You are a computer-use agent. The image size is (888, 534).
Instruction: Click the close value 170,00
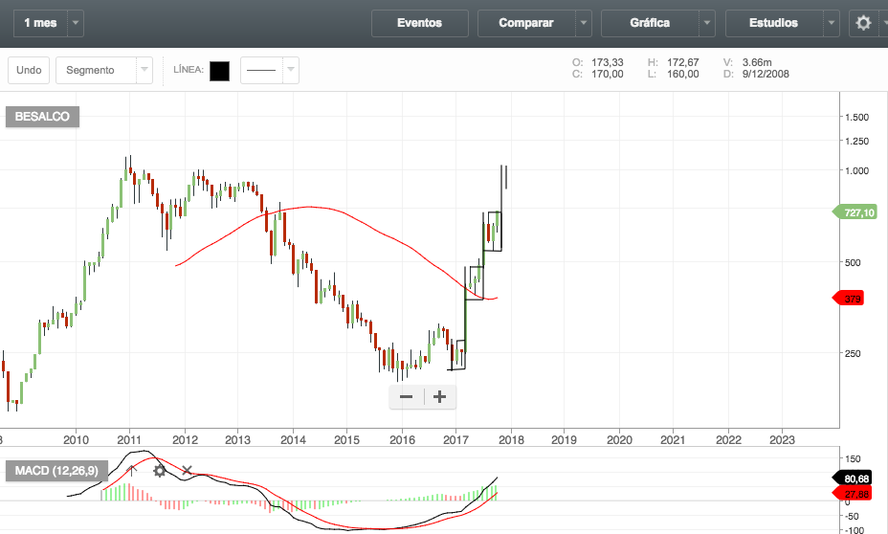(x=608, y=75)
